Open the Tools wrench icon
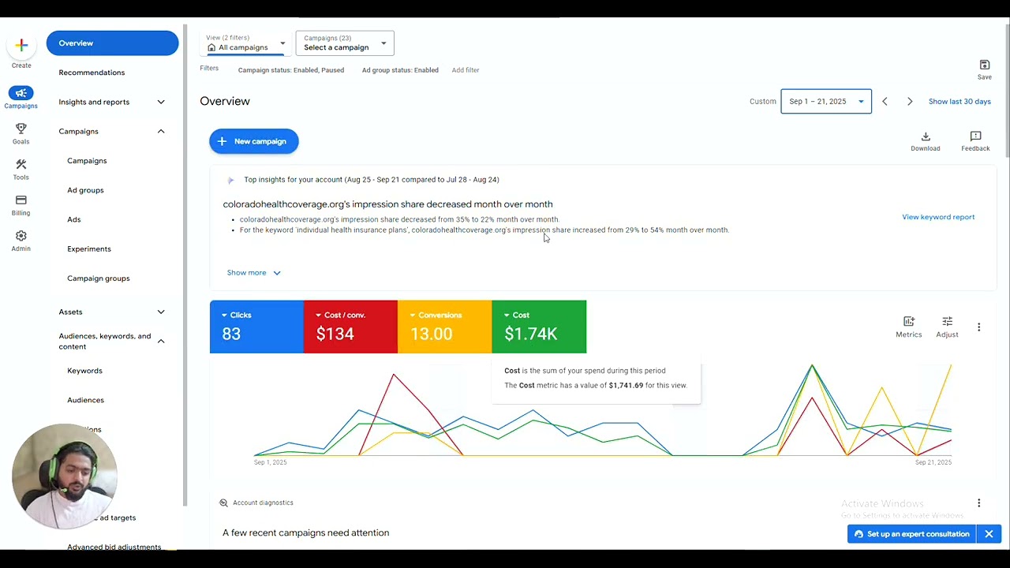This screenshot has width=1010, height=568. click(21, 164)
